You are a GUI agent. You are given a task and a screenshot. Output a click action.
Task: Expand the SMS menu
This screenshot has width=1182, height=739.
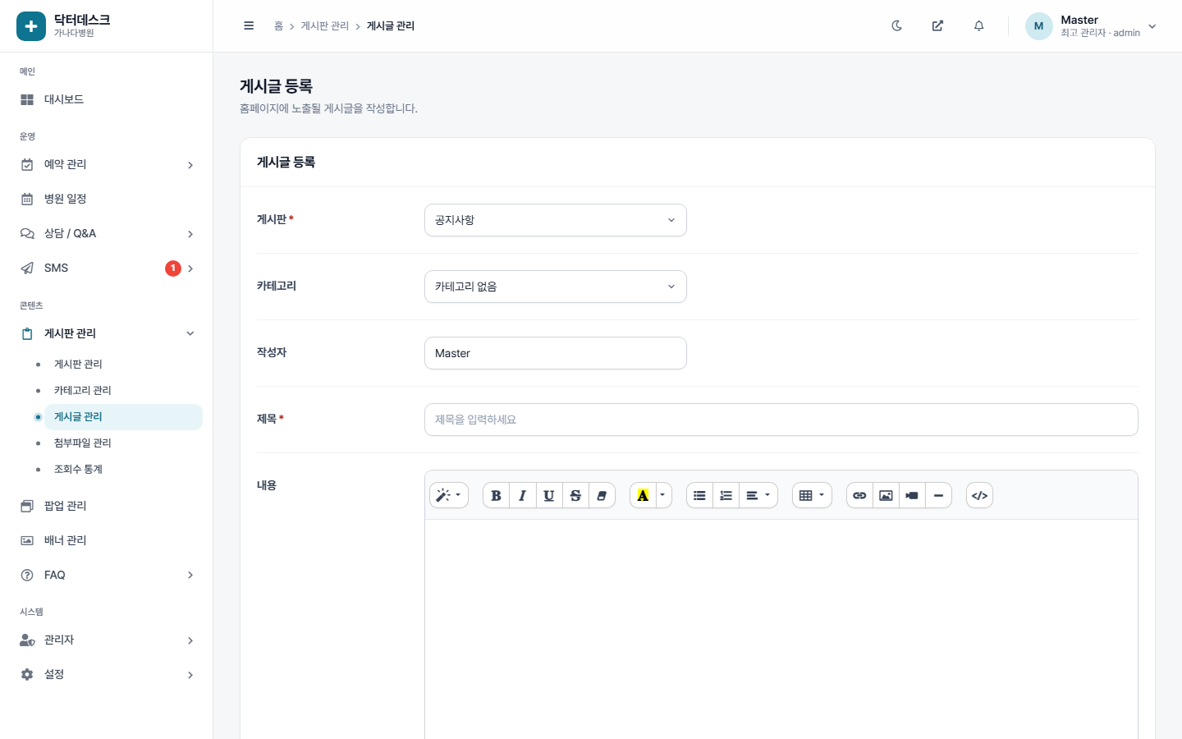tap(107, 268)
